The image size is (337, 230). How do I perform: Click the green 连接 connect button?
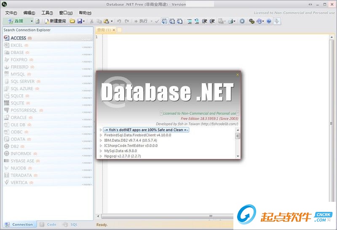[x=16, y=21]
